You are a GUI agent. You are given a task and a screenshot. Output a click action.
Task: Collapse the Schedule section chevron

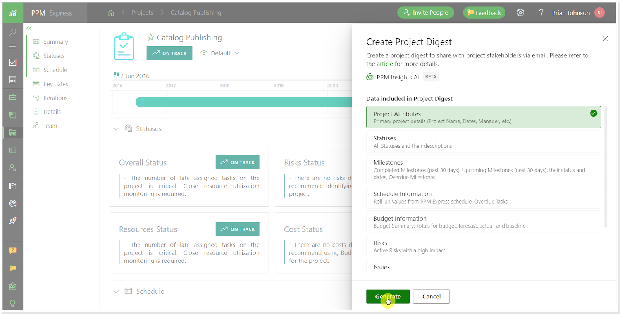(x=116, y=292)
